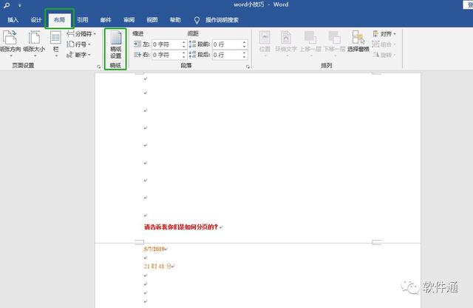Open the 栏 columns menu
Image resolution: width=473 pixels, height=308 pixels.
click(56, 44)
